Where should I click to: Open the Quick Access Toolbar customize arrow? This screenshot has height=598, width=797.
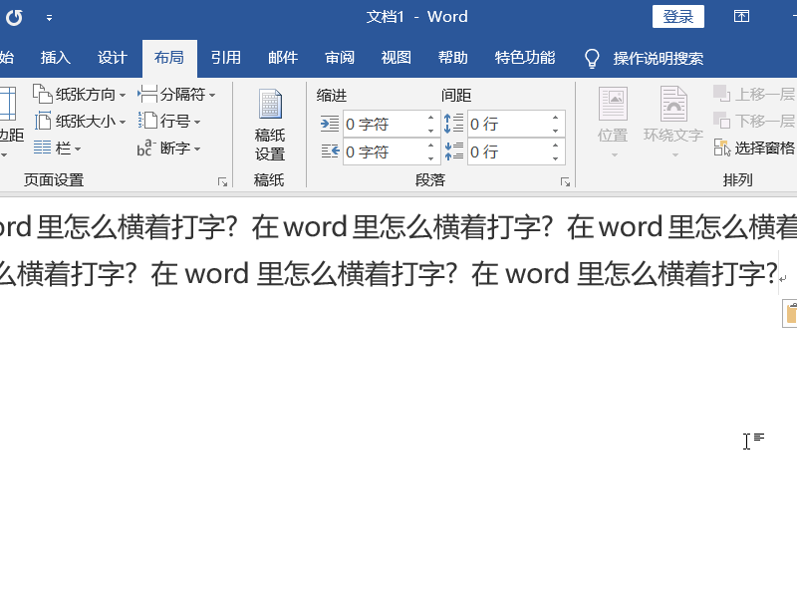pyautogui.click(x=48, y=17)
